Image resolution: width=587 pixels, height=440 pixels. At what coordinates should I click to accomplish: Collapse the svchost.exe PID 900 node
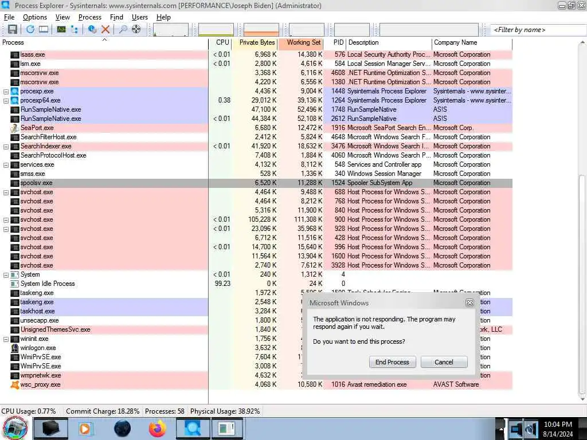6,219
